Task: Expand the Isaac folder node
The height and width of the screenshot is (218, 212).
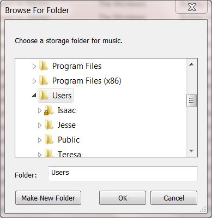Action: (40, 110)
